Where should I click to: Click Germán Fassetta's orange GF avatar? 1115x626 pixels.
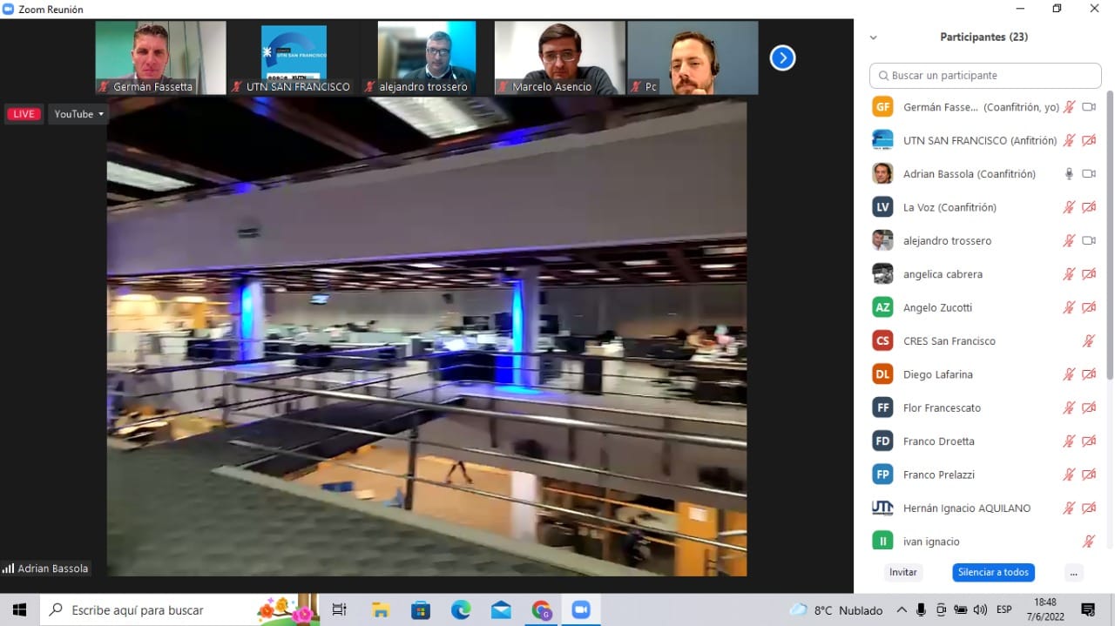[x=882, y=107]
